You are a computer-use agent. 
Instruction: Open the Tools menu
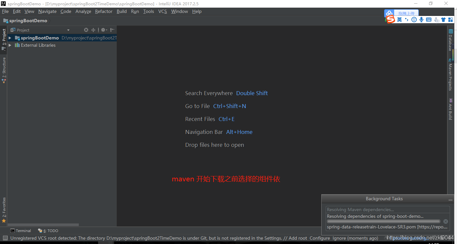tap(149, 11)
